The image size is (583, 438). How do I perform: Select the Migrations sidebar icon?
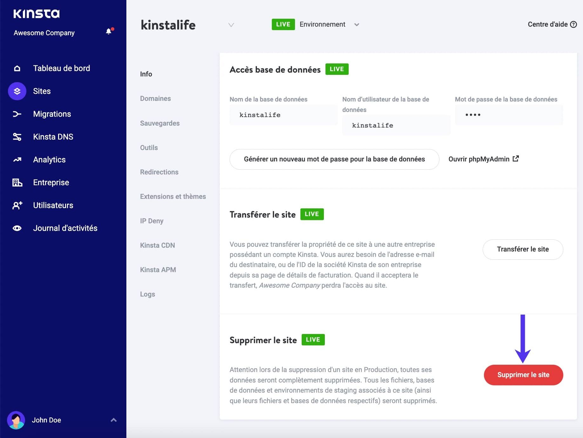coord(17,114)
